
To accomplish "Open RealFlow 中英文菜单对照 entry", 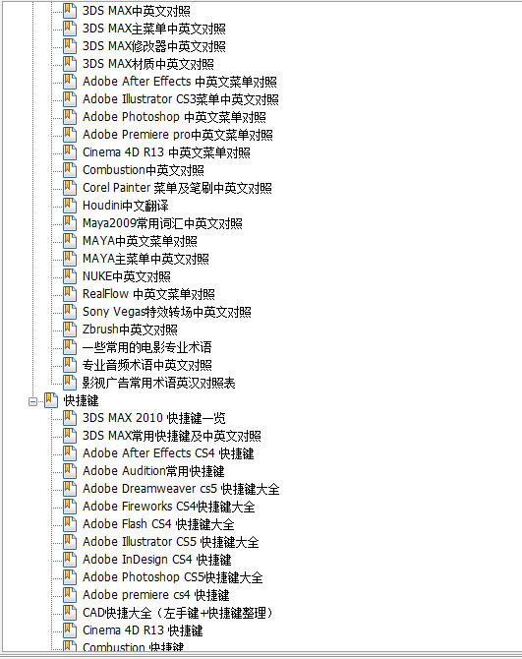I will pyautogui.click(x=148, y=294).
